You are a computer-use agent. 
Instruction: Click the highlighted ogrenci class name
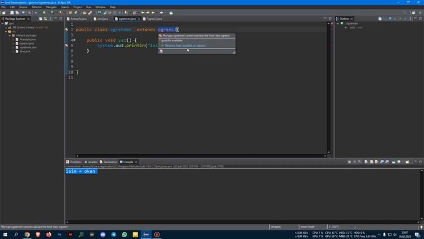[x=167, y=29]
